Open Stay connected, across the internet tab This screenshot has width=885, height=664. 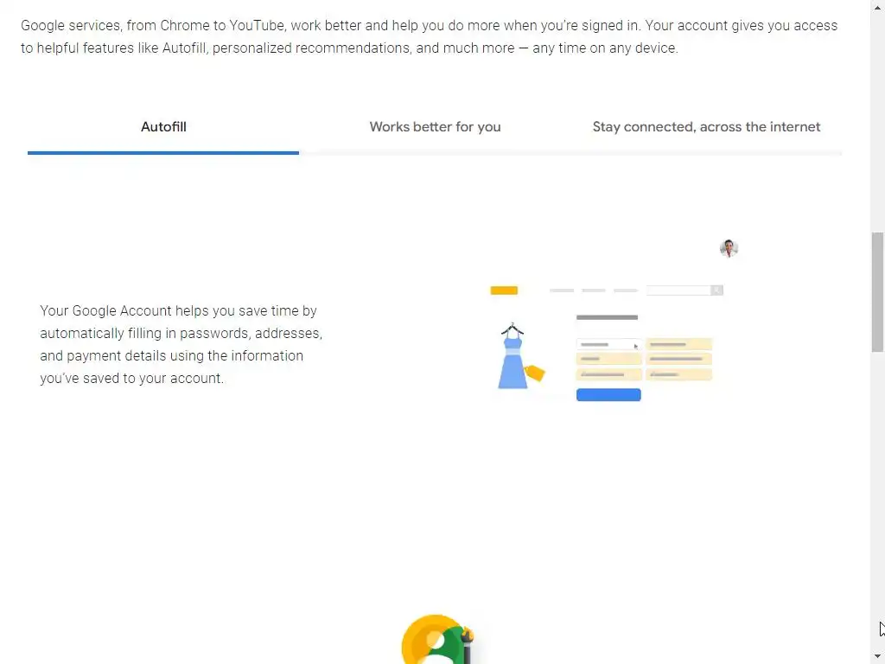706,127
